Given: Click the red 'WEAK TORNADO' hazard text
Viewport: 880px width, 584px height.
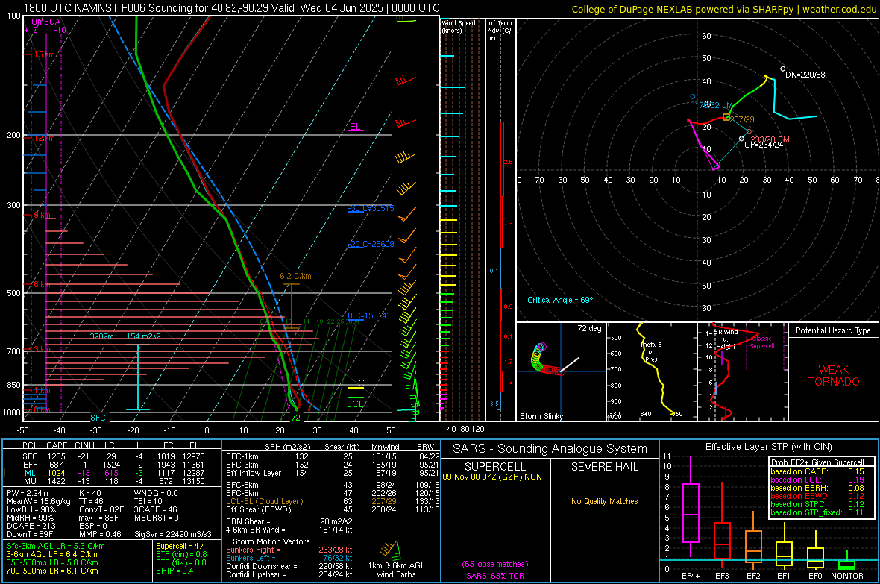Looking at the screenshot, I should (x=834, y=376).
